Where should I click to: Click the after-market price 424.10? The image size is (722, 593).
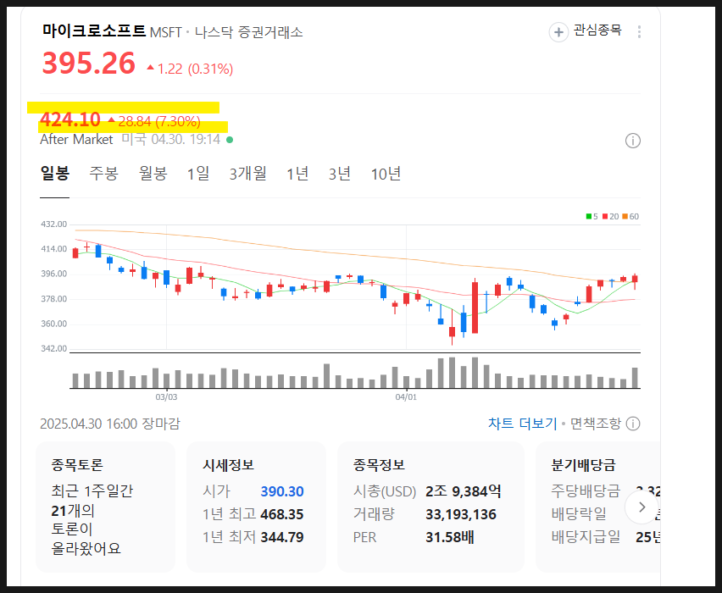tap(70, 119)
